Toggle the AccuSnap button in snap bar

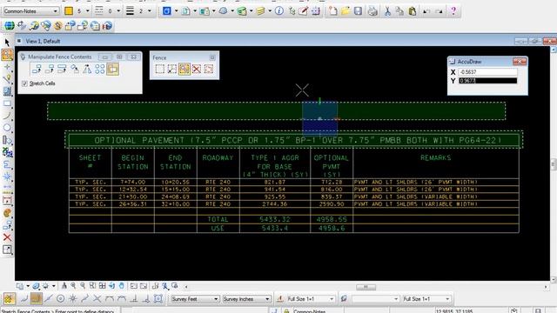(x=10, y=299)
